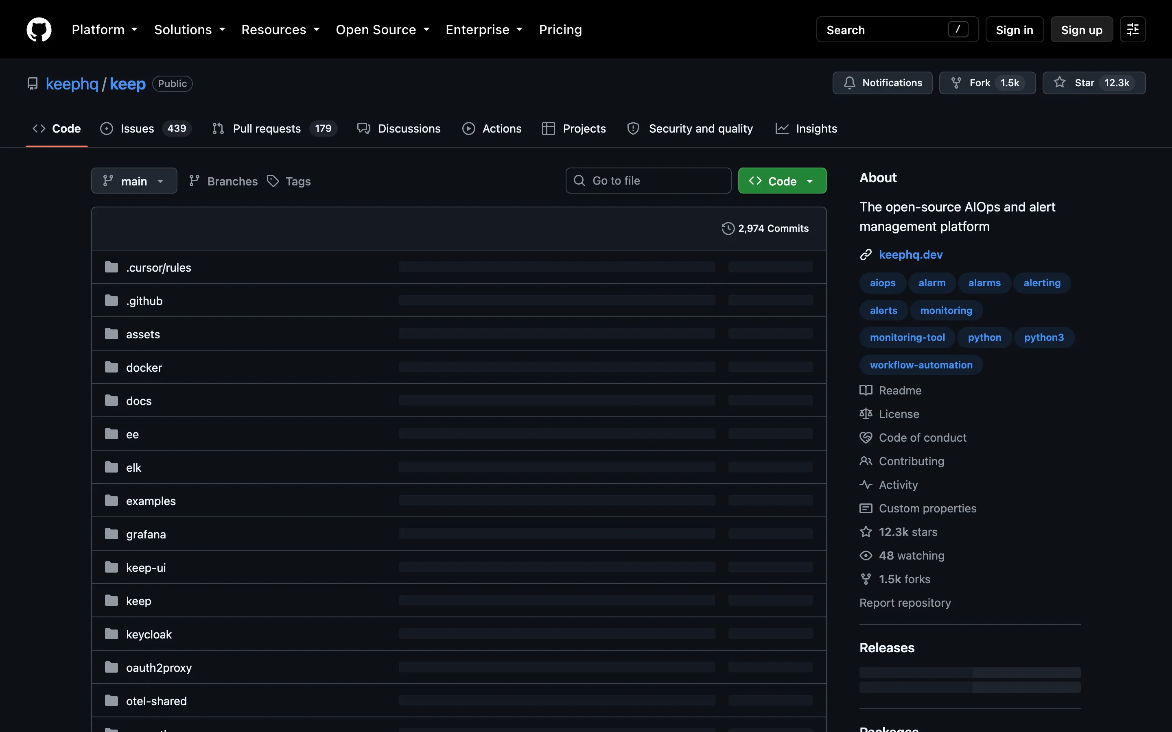Viewport: 1172px width, 732px height.
Task: Open the commits history clock icon
Action: pyautogui.click(x=728, y=229)
